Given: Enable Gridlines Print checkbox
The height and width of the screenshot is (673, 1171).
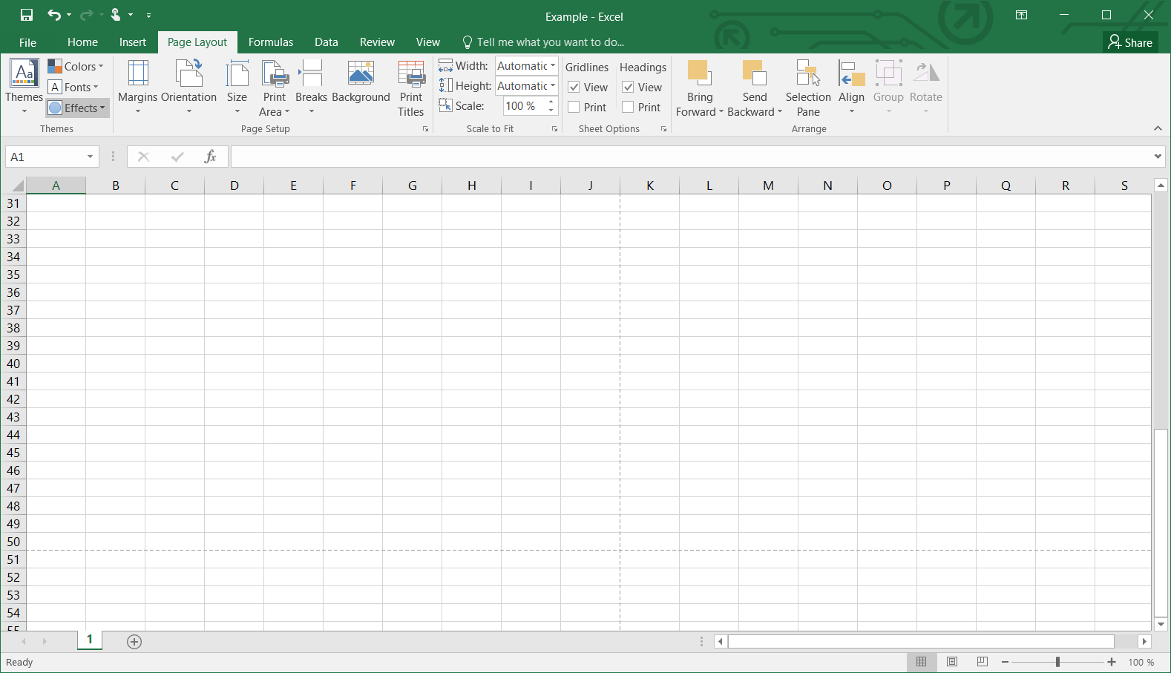Looking at the screenshot, I should point(574,108).
